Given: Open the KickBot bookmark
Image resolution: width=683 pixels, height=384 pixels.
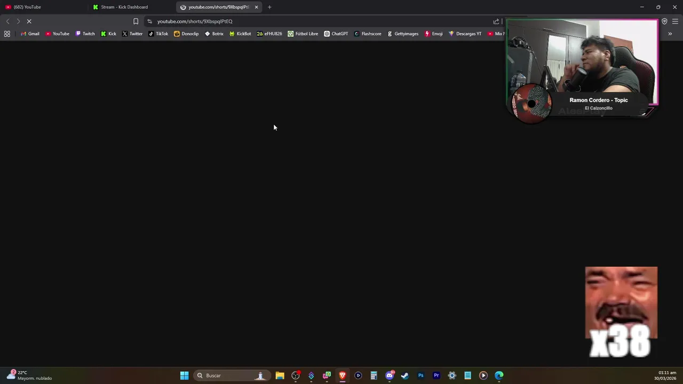Looking at the screenshot, I should (x=240, y=34).
